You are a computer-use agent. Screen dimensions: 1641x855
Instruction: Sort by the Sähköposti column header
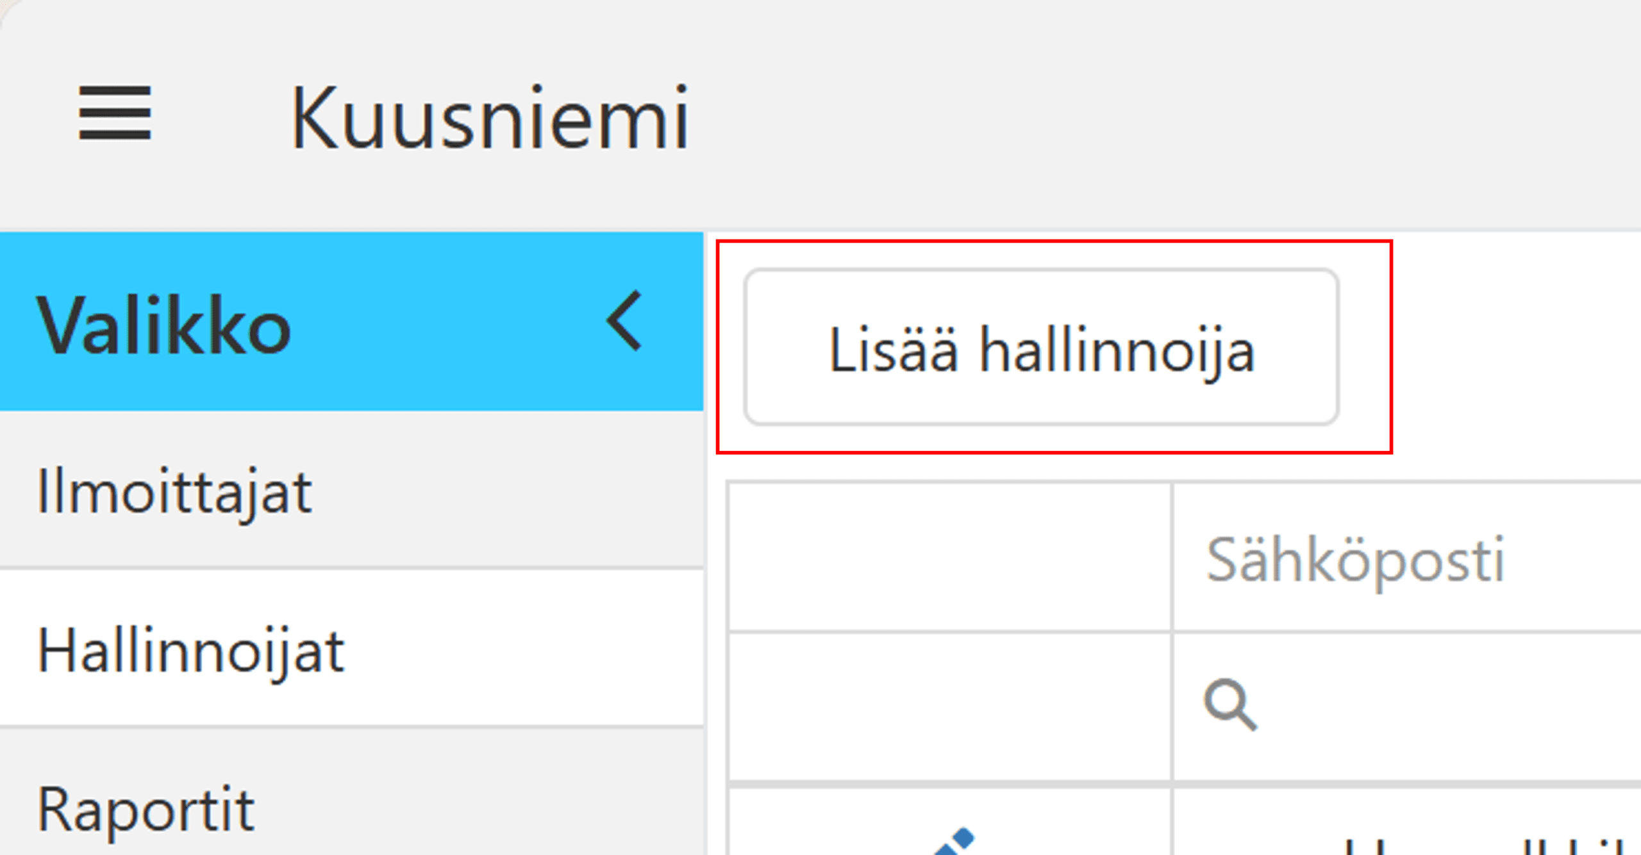[1355, 560]
